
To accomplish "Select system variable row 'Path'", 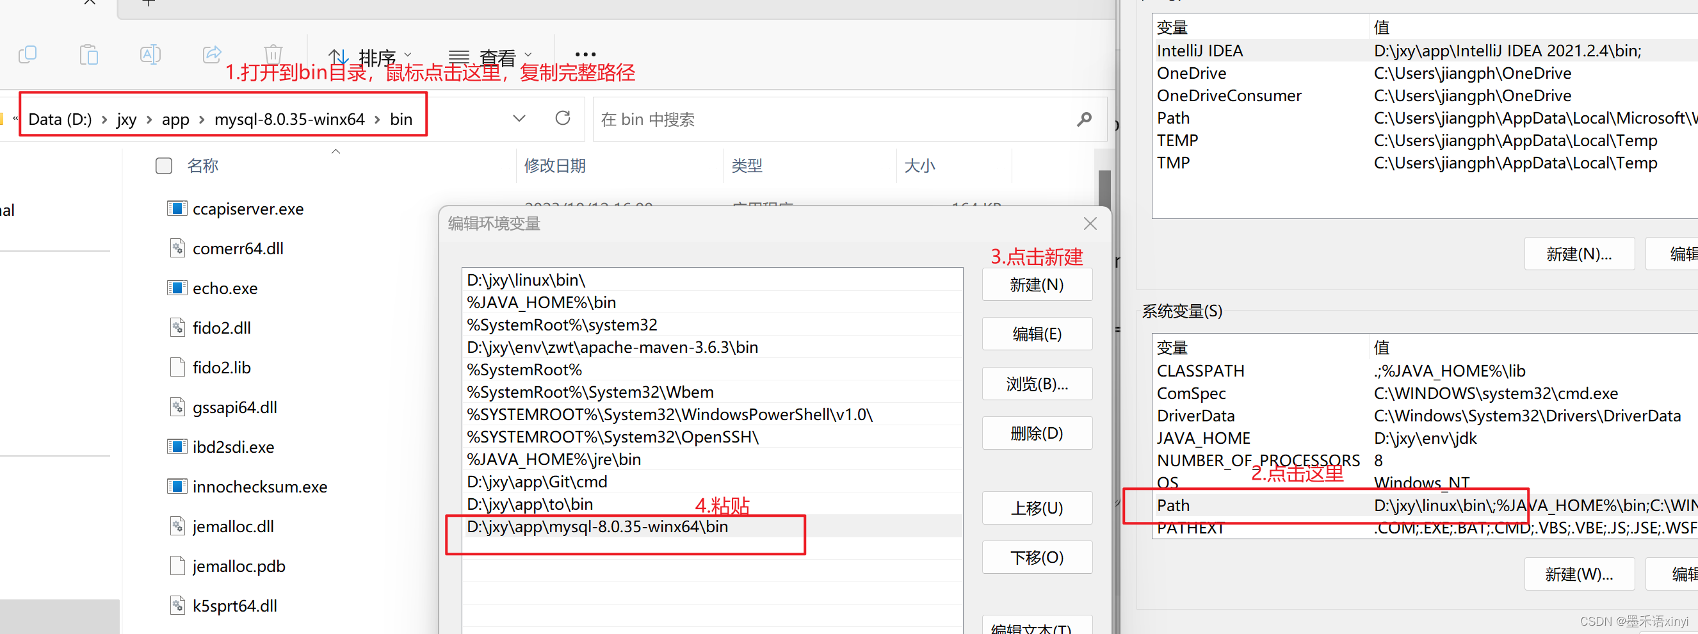I will 1426,505.
